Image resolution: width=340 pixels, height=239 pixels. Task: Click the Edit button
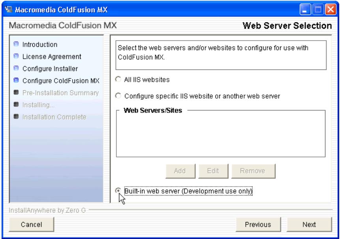pos(213,171)
